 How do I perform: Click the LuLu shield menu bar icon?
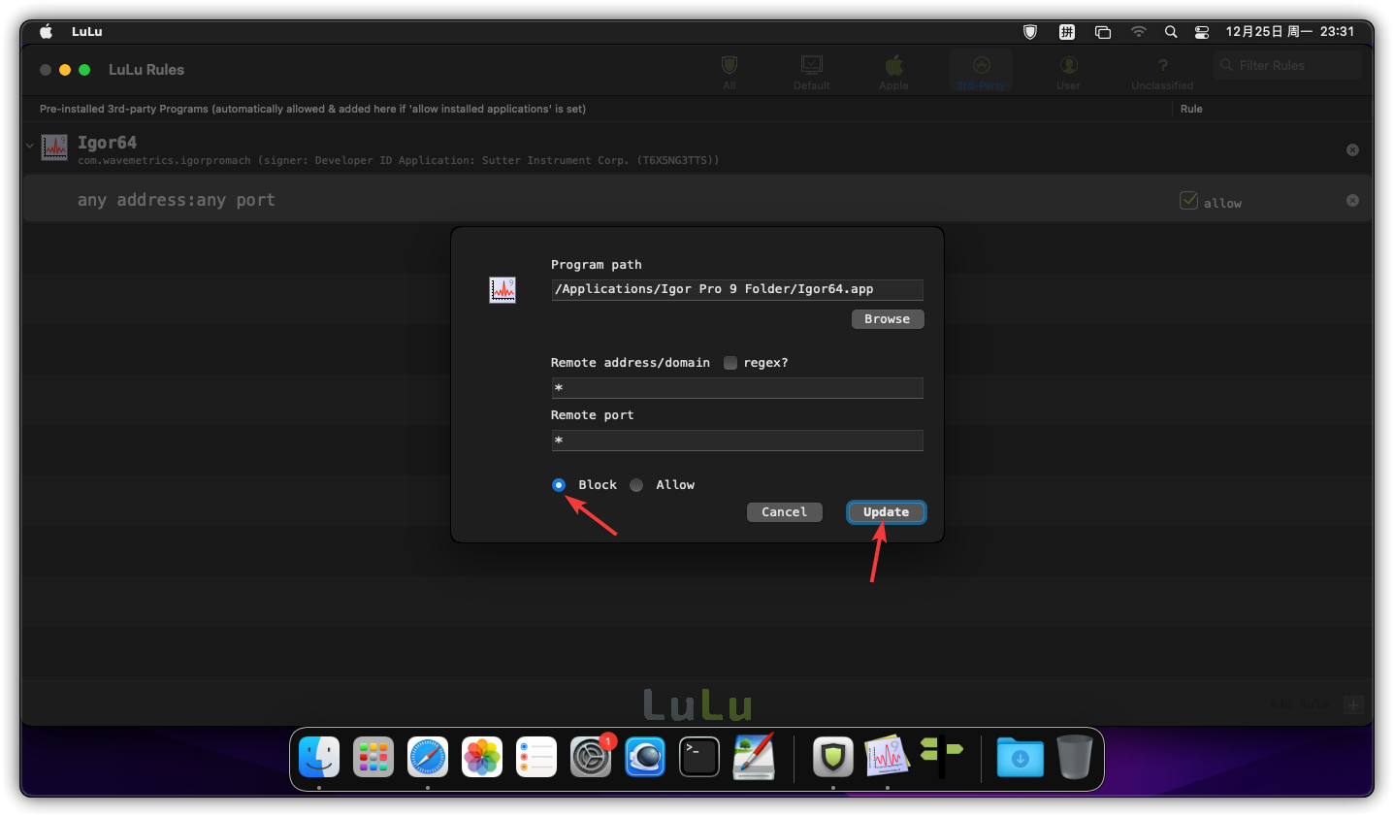pyautogui.click(x=1030, y=32)
